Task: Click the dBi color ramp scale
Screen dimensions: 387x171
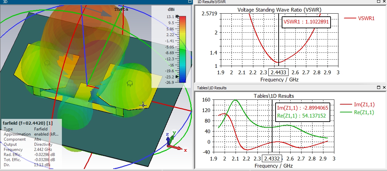Action: 183,49
